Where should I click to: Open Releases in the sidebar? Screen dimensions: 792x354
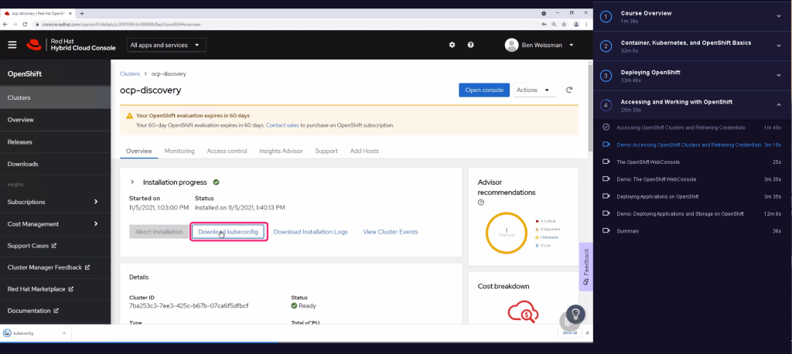(55, 142)
